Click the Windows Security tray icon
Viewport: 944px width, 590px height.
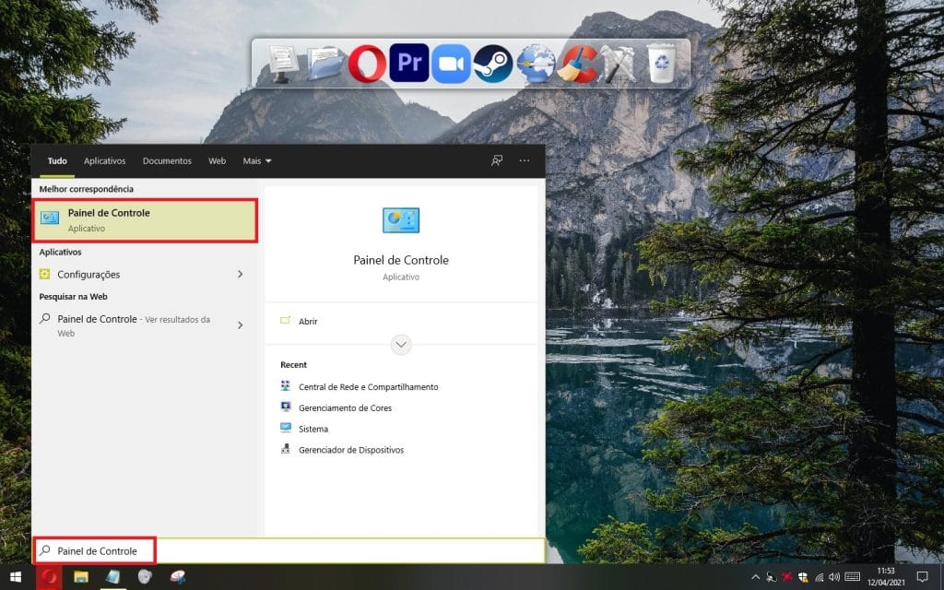(803, 577)
